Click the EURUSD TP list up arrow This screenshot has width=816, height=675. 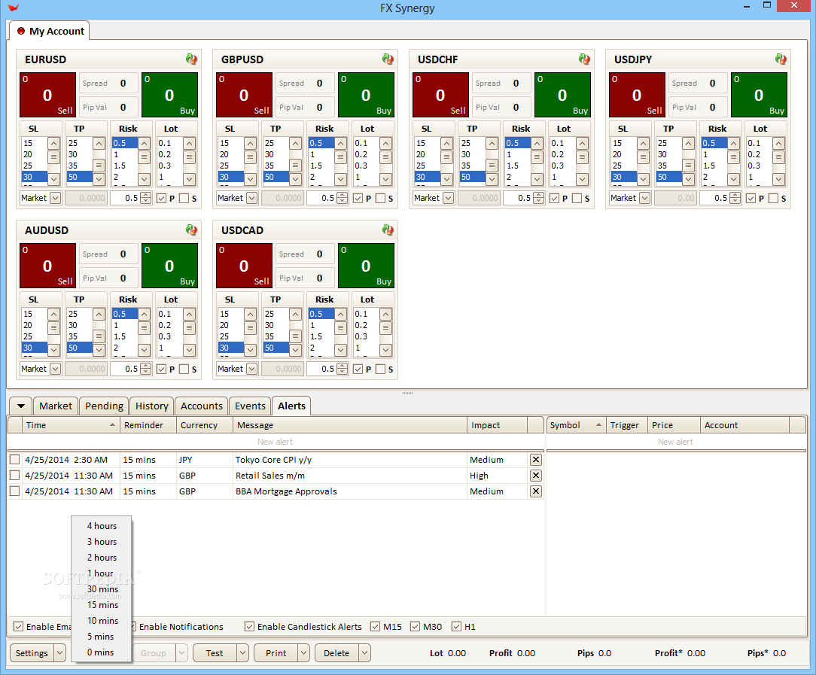click(99, 143)
